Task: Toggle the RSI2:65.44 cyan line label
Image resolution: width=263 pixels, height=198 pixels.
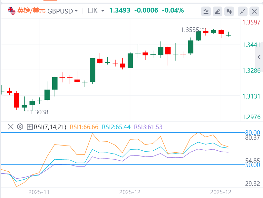Action: point(116,127)
